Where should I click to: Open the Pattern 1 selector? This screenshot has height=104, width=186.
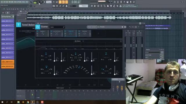[84, 6]
